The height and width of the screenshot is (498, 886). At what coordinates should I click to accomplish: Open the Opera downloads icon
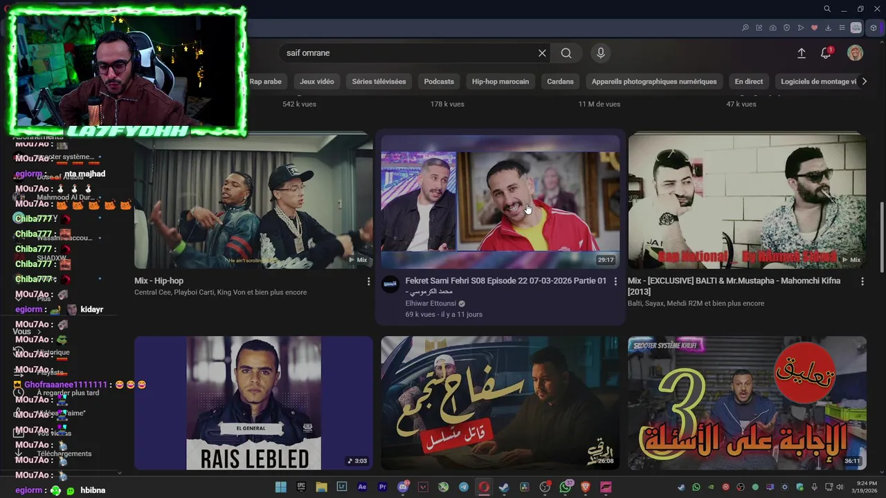[x=829, y=28]
